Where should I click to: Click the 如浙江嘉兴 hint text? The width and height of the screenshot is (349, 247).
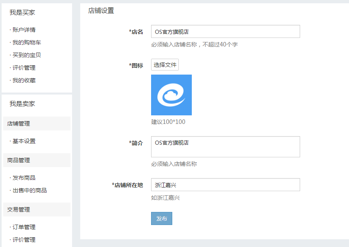click(x=165, y=198)
